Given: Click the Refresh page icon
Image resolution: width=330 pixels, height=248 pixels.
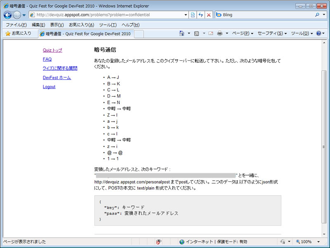Looking at the screenshot, I should tap(201, 15).
